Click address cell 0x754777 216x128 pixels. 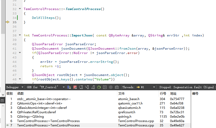(177, 99)
